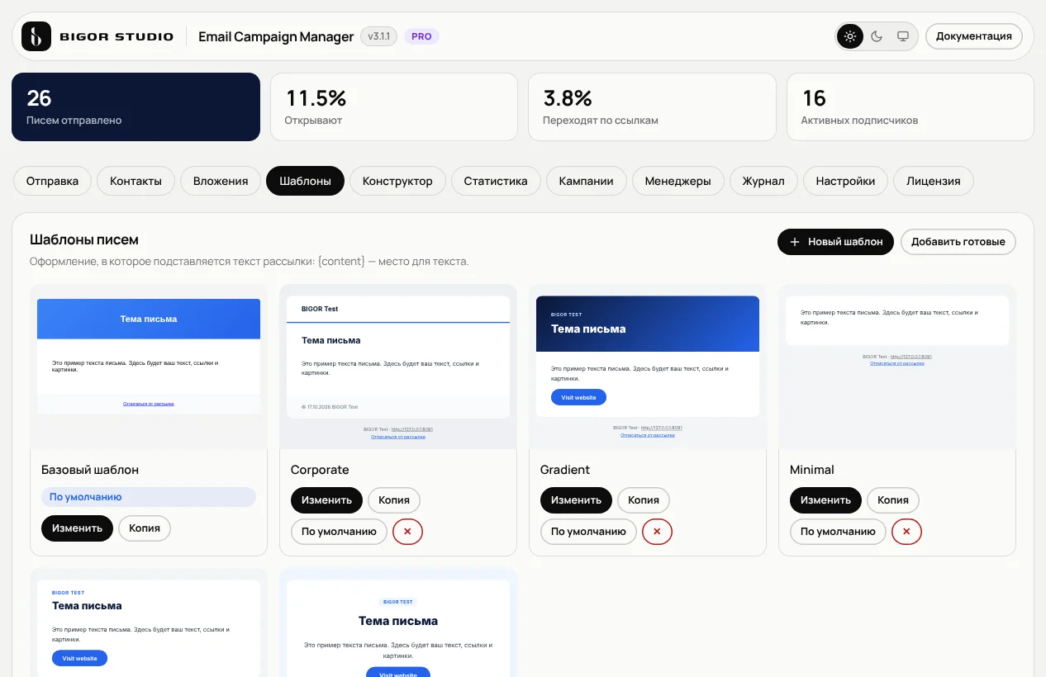The height and width of the screenshot is (677, 1046).
Task: Click the "Писем отправлено" stat card
Action: (136, 107)
